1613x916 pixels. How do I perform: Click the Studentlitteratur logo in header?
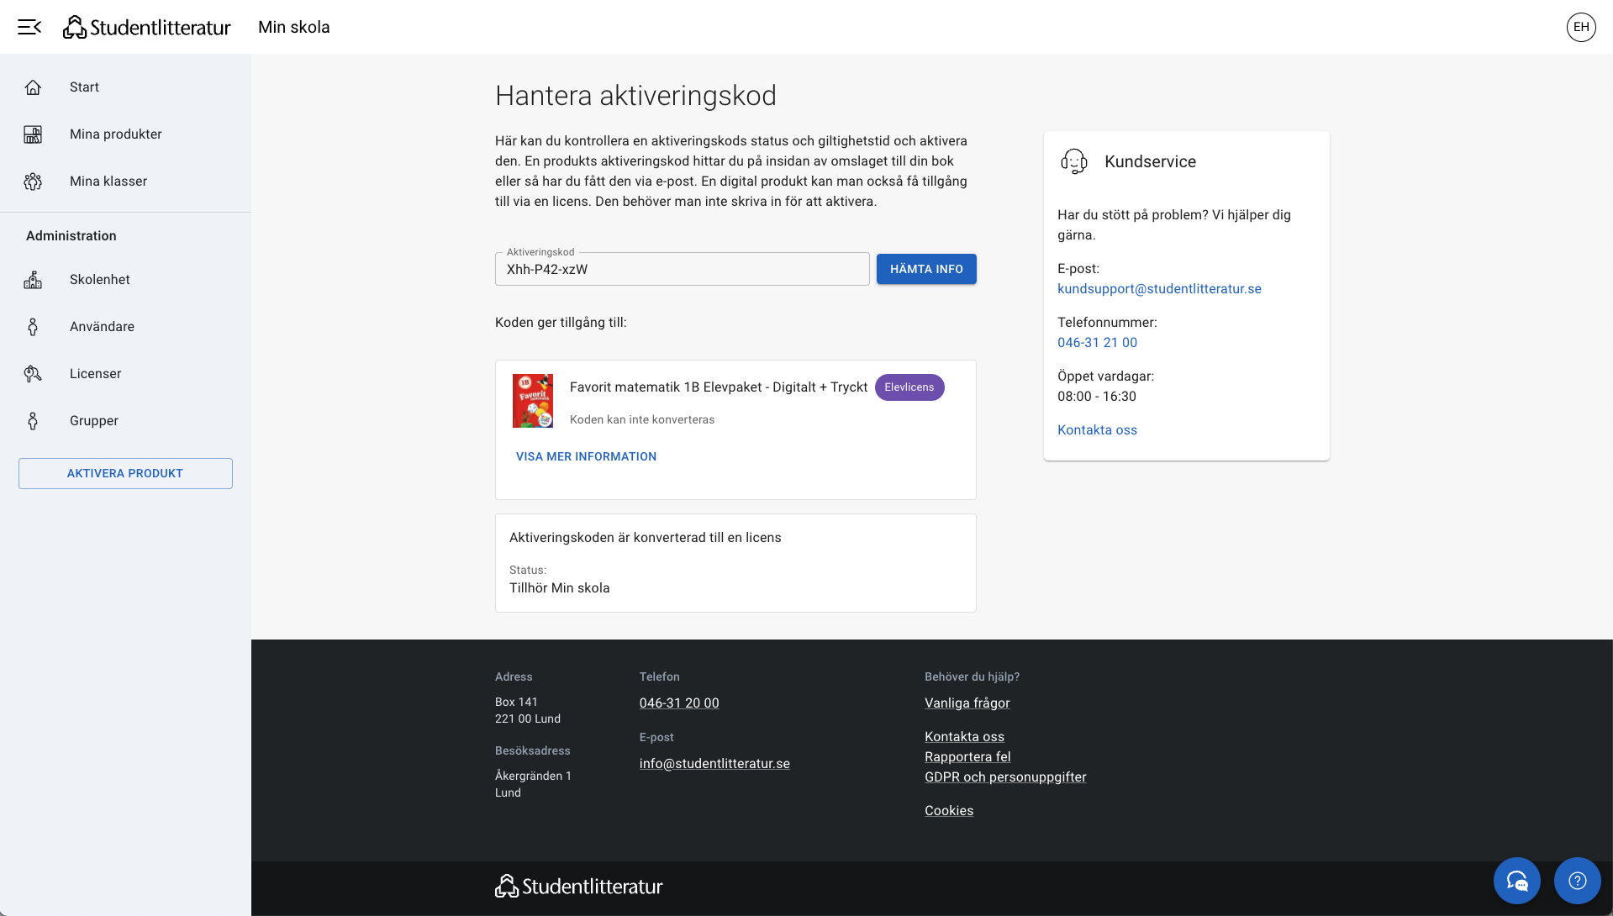pos(147,27)
